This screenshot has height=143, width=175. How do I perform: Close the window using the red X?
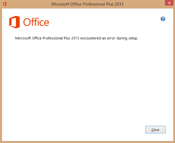point(169,3)
